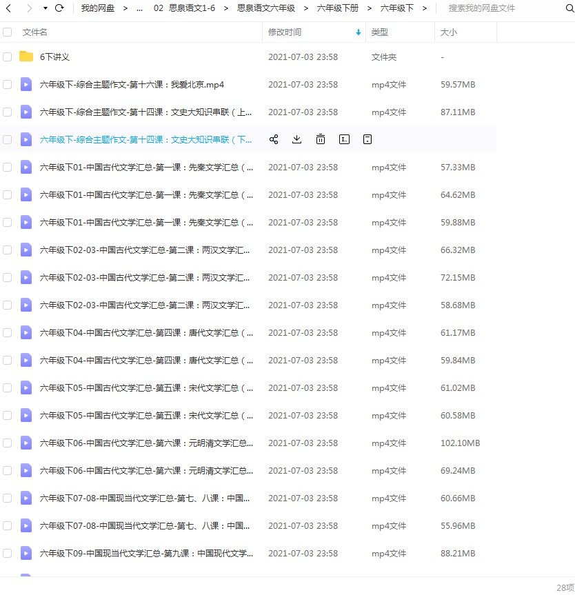Open the history dropdown arrow beside refresh
Screen dimensions: 575x595
pyautogui.click(x=46, y=8)
